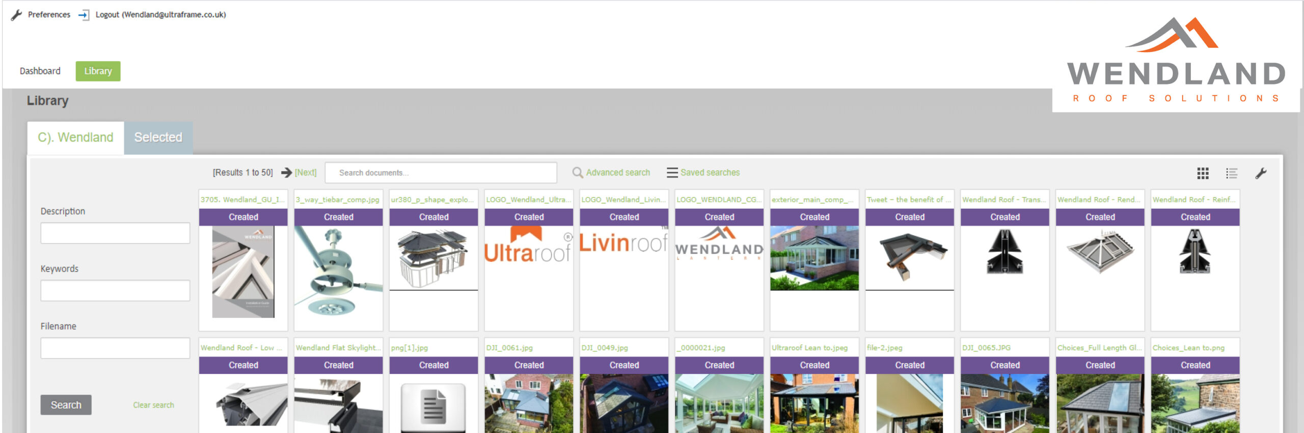
Task: Switch to grid view icon
Action: click(x=1203, y=174)
